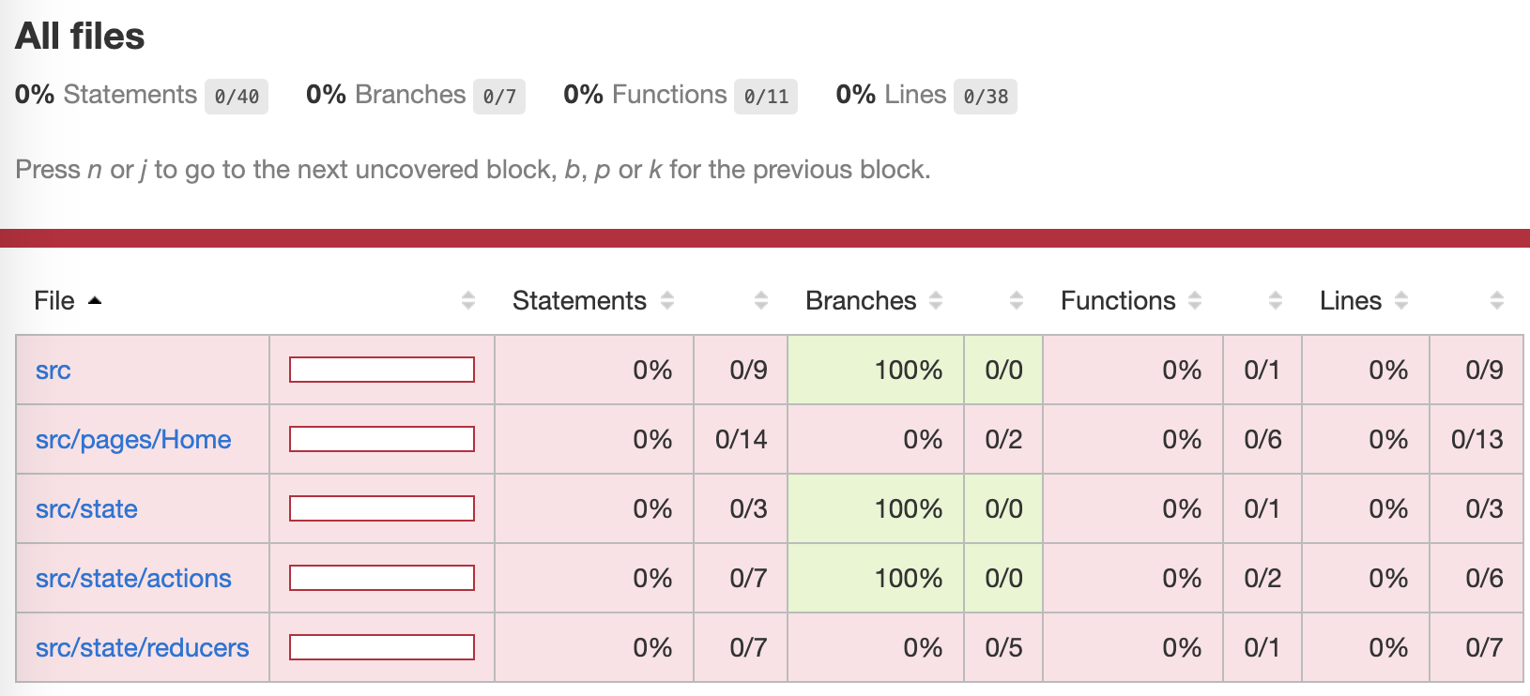This screenshot has width=1530, height=696.
Task: Click src/pages/Home 0/13 lines cell
Action: [x=1476, y=439]
